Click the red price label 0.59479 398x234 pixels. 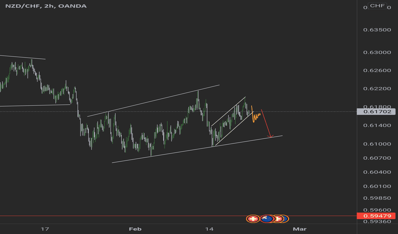[376, 216]
